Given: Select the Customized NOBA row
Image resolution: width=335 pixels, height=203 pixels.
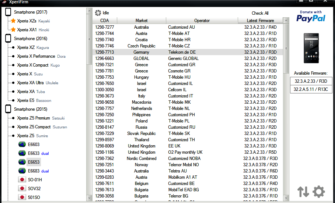Looking at the screenshot, I should (x=188, y=159).
